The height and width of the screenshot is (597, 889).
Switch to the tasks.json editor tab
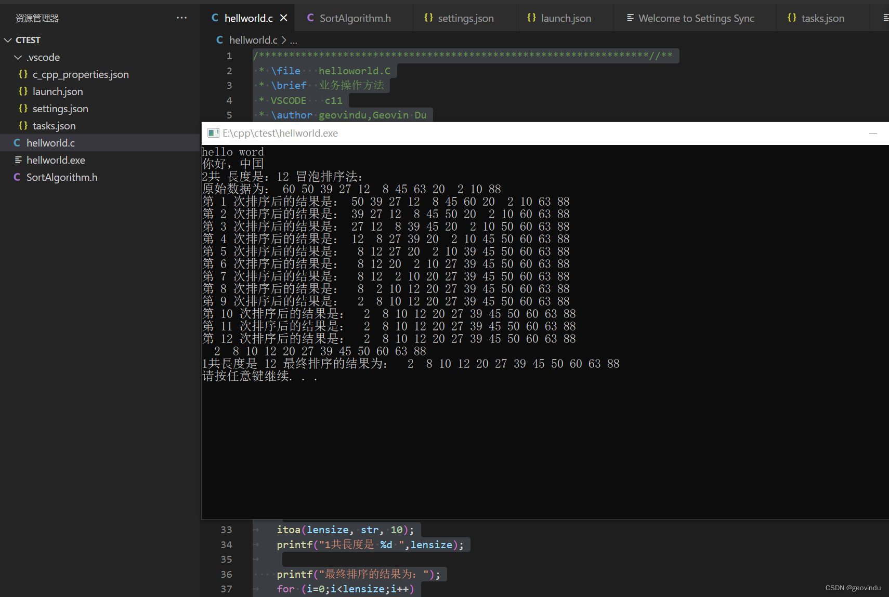(823, 18)
